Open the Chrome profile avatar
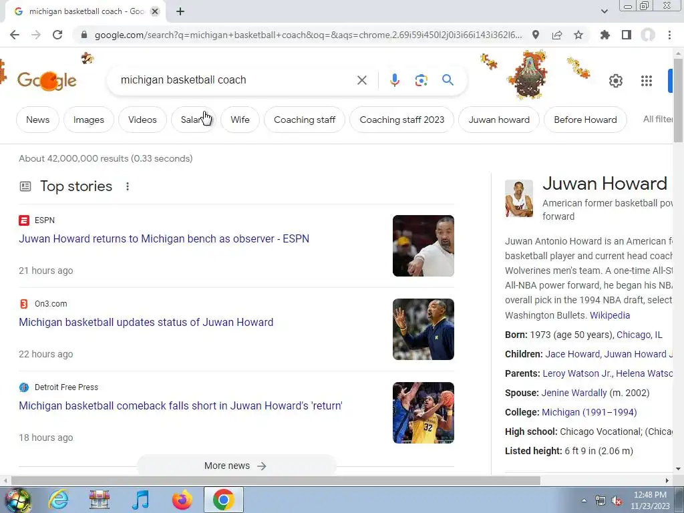The width and height of the screenshot is (684, 513). (x=648, y=35)
